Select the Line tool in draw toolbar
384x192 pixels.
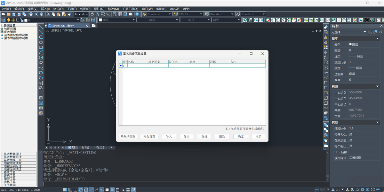41,28
